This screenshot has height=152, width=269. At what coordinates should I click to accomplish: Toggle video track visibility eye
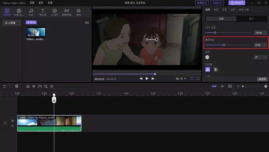point(13,121)
